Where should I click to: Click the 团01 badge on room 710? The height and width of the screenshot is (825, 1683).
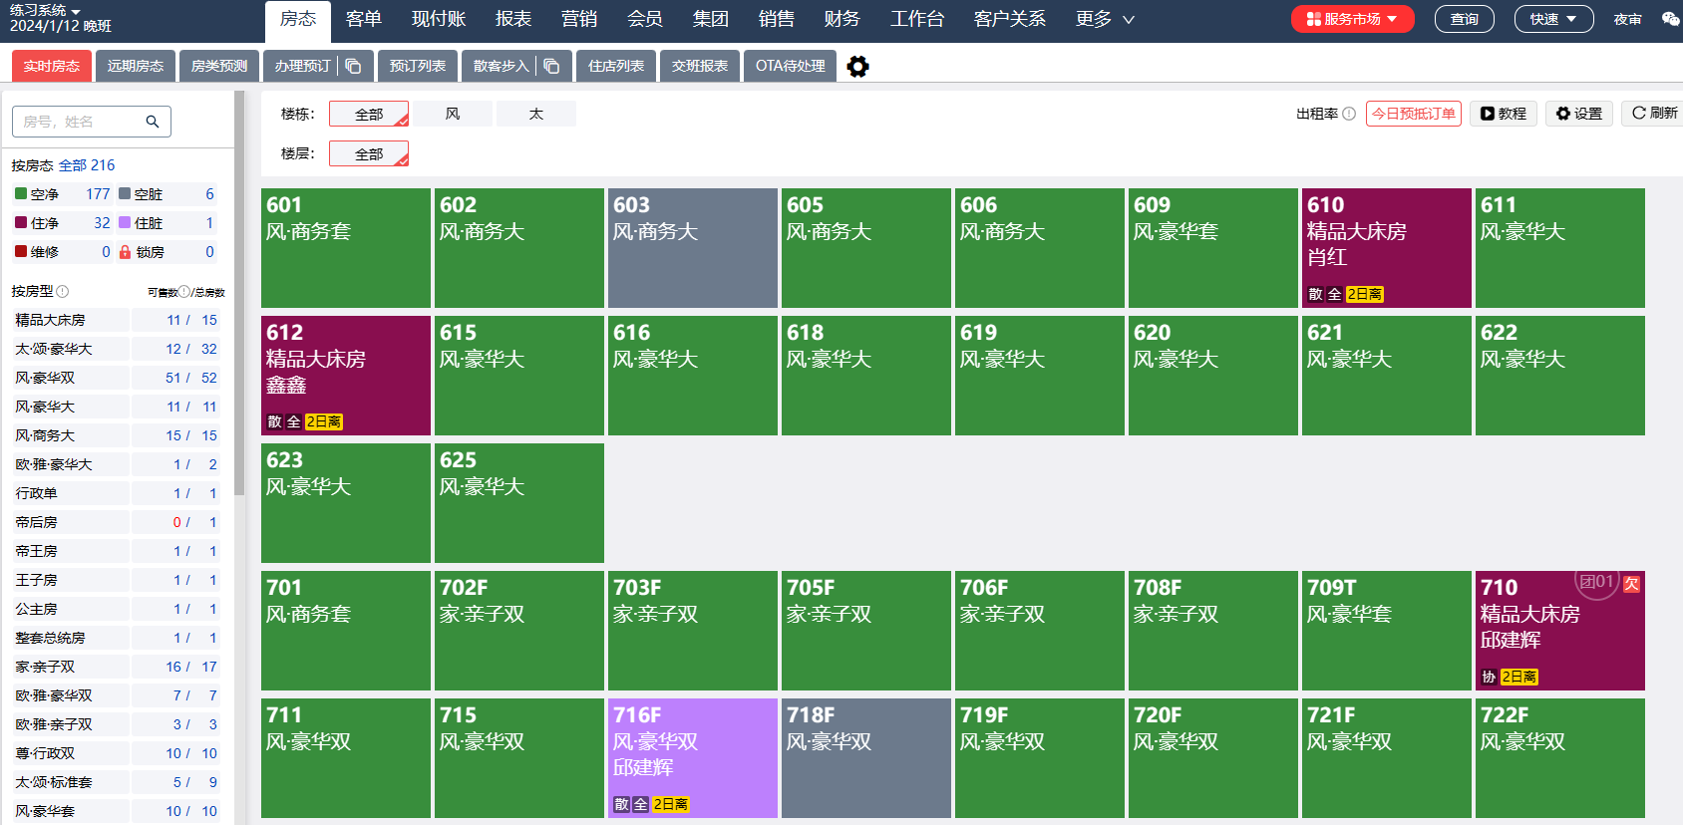1596,582
